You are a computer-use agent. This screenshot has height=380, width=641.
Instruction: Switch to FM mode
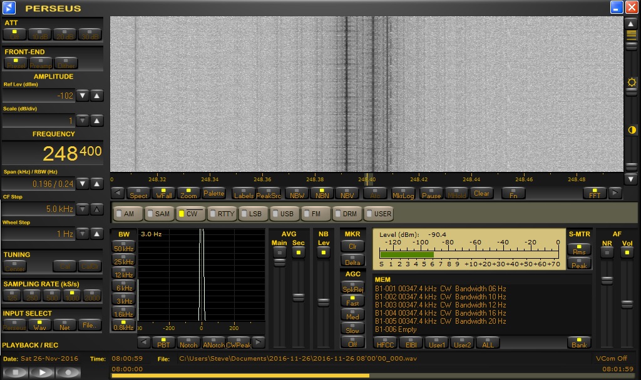point(316,214)
